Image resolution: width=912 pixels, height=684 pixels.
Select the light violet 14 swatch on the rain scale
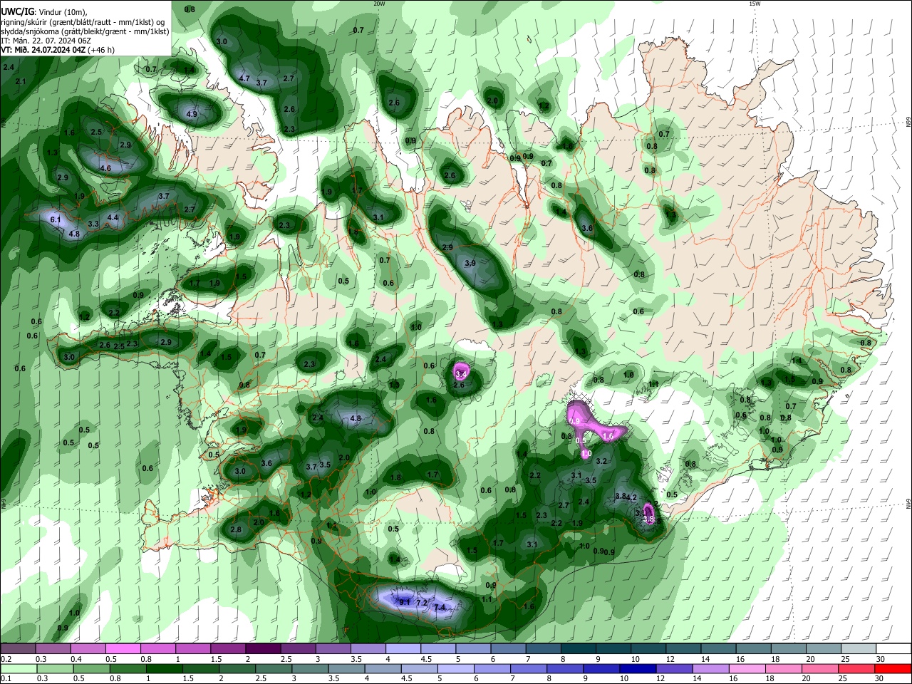click(709, 669)
